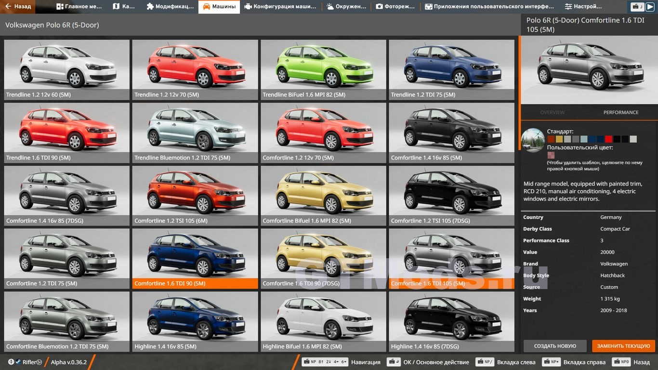Open the Окружение weather tab

tap(346, 7)
